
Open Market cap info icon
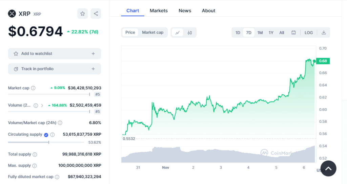pos(33,88)
